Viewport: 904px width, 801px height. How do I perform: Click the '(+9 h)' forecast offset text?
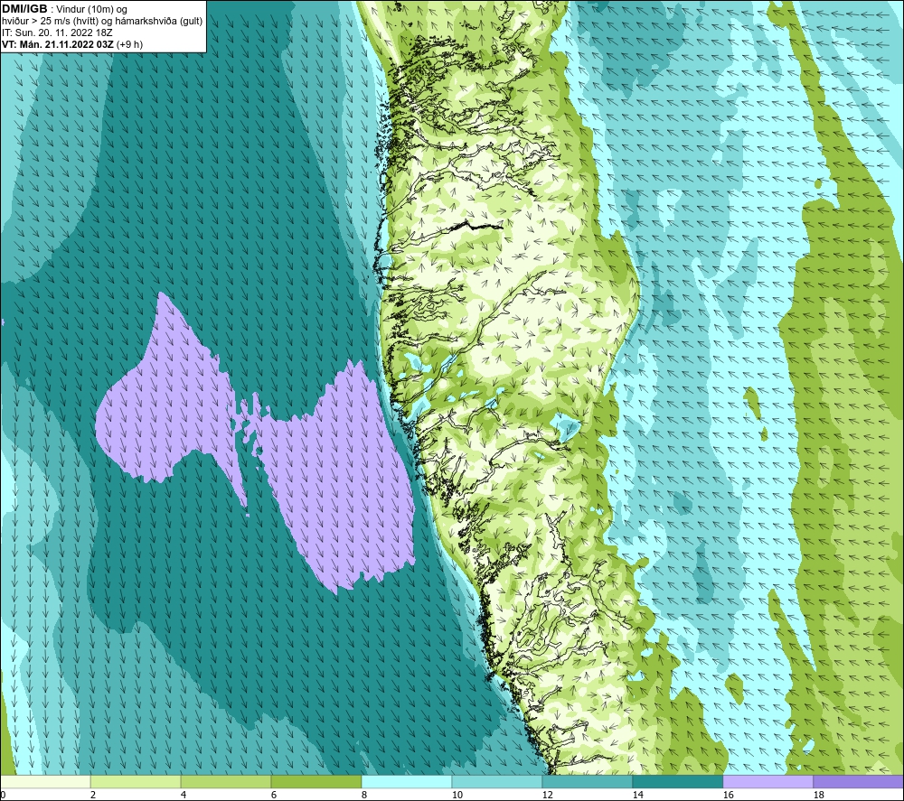[129, 43]
